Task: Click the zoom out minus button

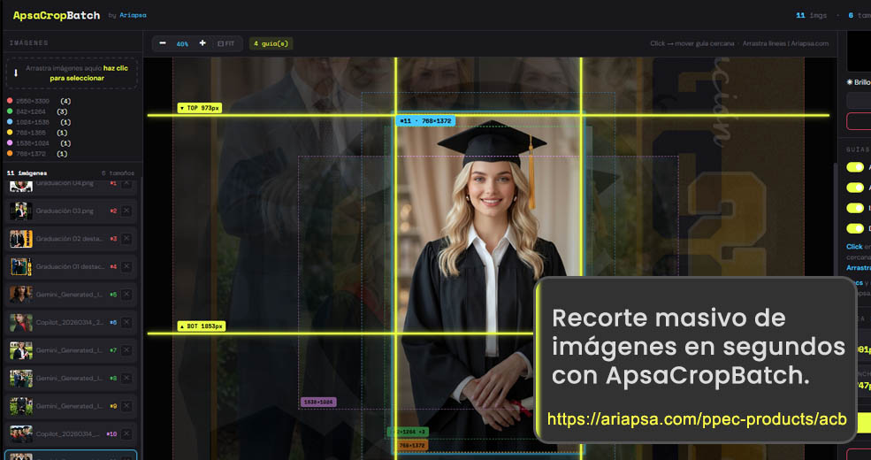Action: pos(163,43)
